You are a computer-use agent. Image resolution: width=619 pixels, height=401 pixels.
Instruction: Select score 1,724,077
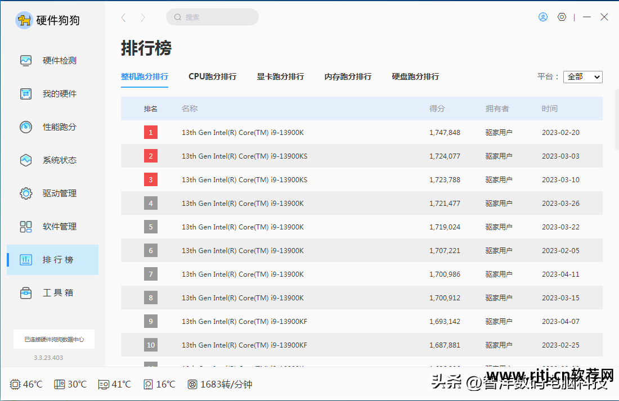(x=445, y=156)
